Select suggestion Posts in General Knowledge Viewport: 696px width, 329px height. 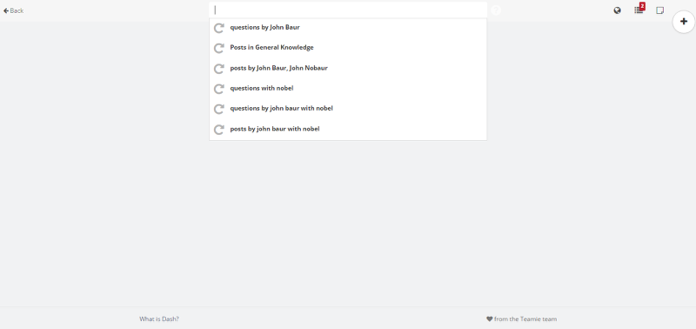click(348, 48)
